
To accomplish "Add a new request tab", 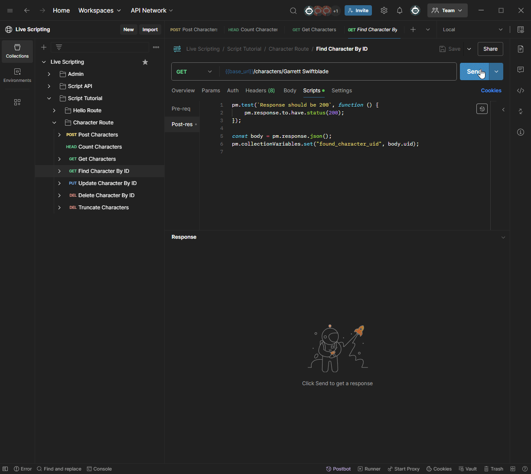I will (x=413, y=29).
